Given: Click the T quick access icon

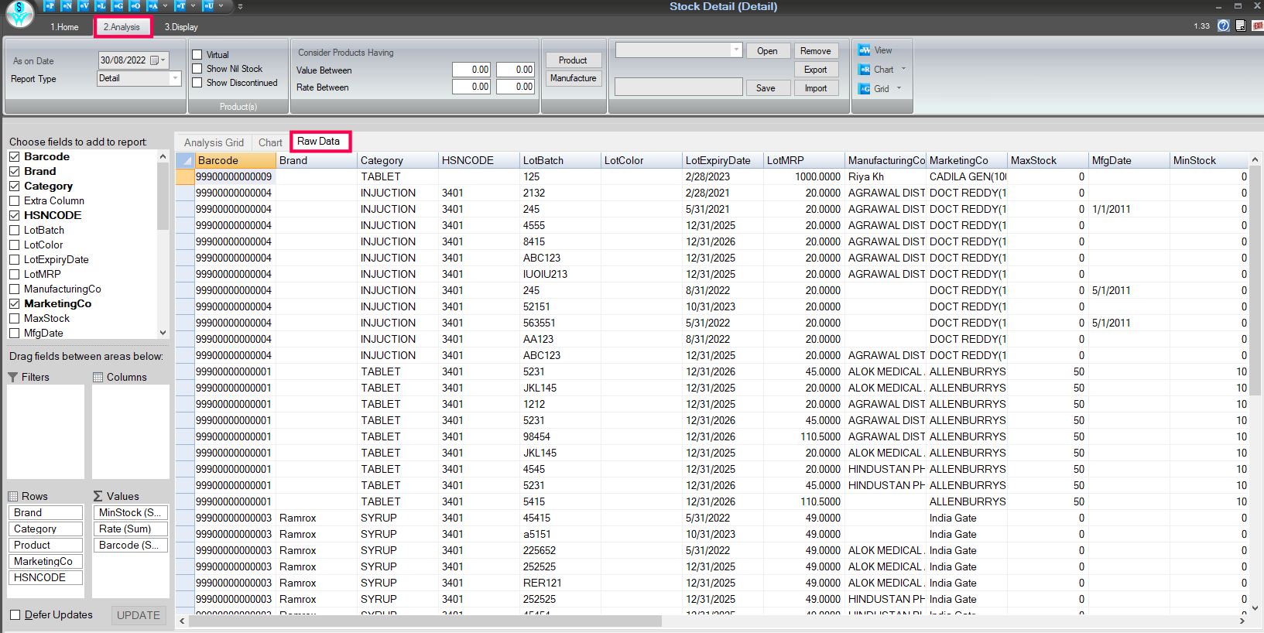Looking at the screenshot, I should 180,6.
